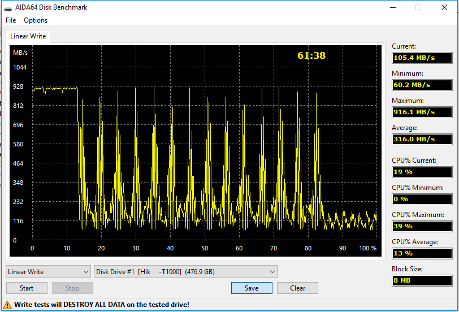The width and height of the screenshot is (459, 312).
Task: Click the warning triangle icon in status bar
Action: coord(7,305)
